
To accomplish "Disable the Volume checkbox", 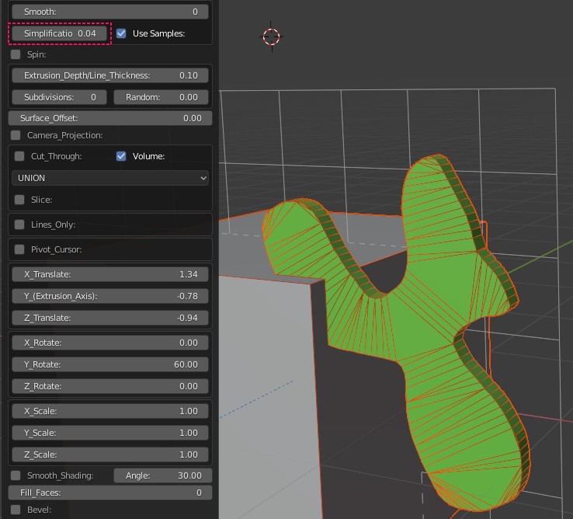I will pyautogui.click(x=121, y=156).
